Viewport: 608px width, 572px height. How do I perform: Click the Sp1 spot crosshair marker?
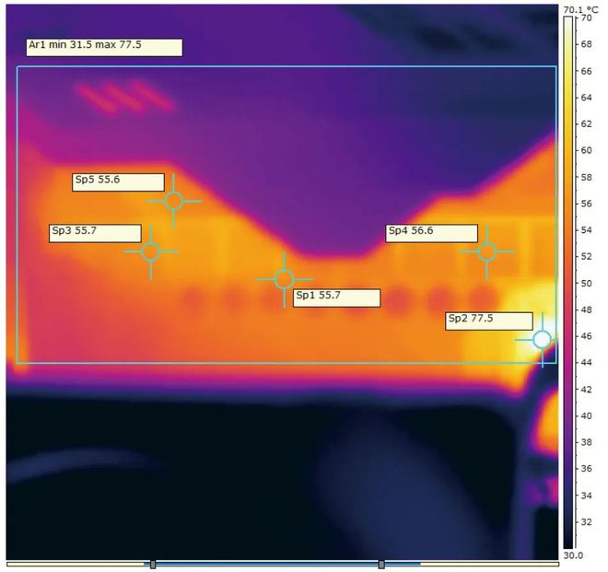click(x=285, y=279)
